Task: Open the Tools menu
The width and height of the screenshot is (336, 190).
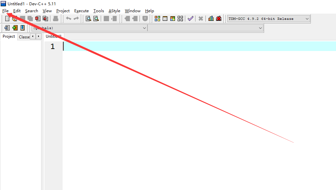Action: 98,11
